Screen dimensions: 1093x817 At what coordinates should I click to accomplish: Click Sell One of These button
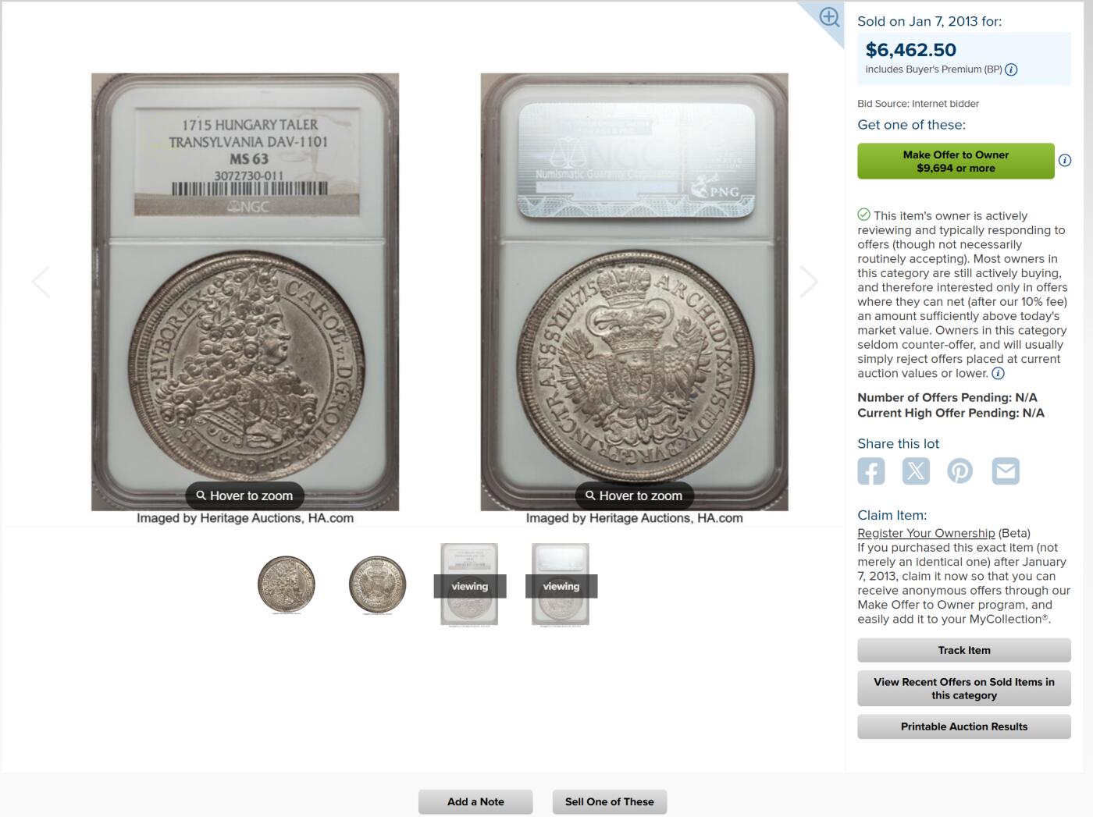pyautogui.click(x=610, y=801)
